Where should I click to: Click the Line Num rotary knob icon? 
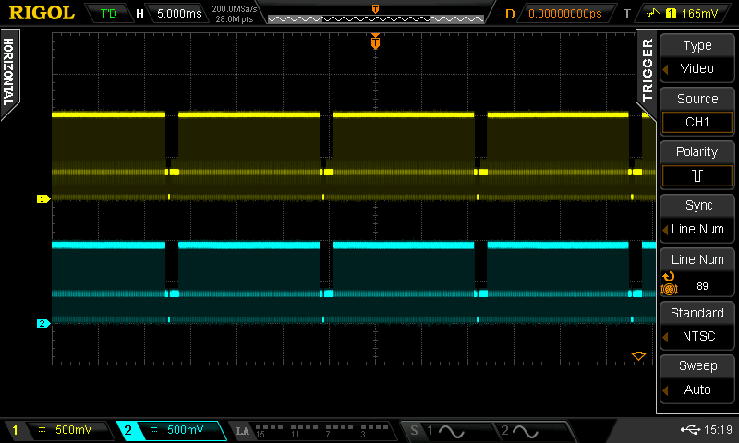pyautogui.click(x=670, y=283)
